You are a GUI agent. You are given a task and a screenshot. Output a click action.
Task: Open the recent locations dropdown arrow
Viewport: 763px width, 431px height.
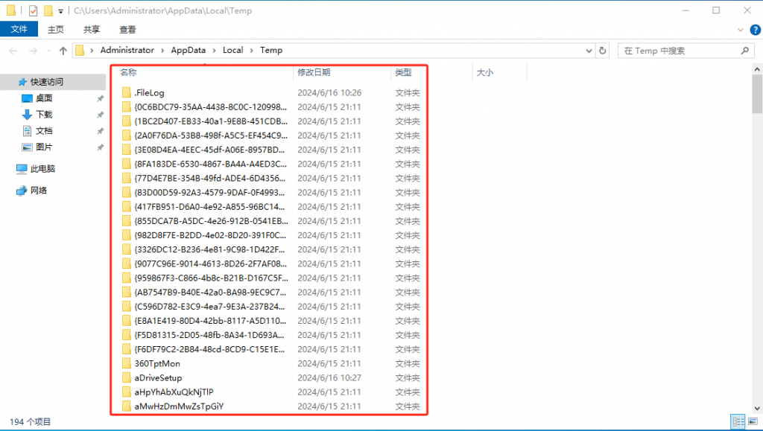[48, 51]
